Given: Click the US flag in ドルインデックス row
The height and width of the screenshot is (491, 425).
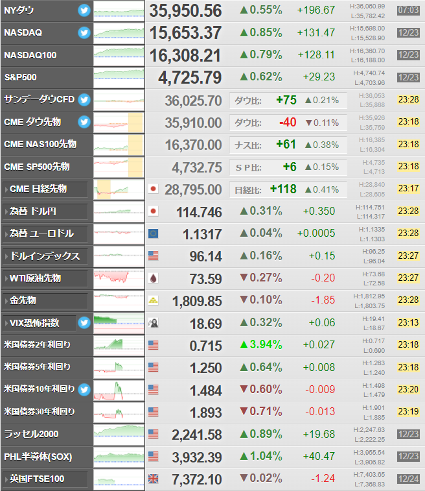Looking at the screenshot, I should 154,256.
